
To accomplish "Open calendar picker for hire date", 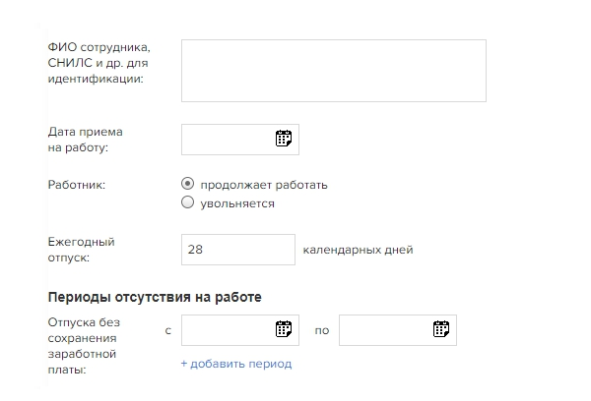I will (x=284, y=139).
